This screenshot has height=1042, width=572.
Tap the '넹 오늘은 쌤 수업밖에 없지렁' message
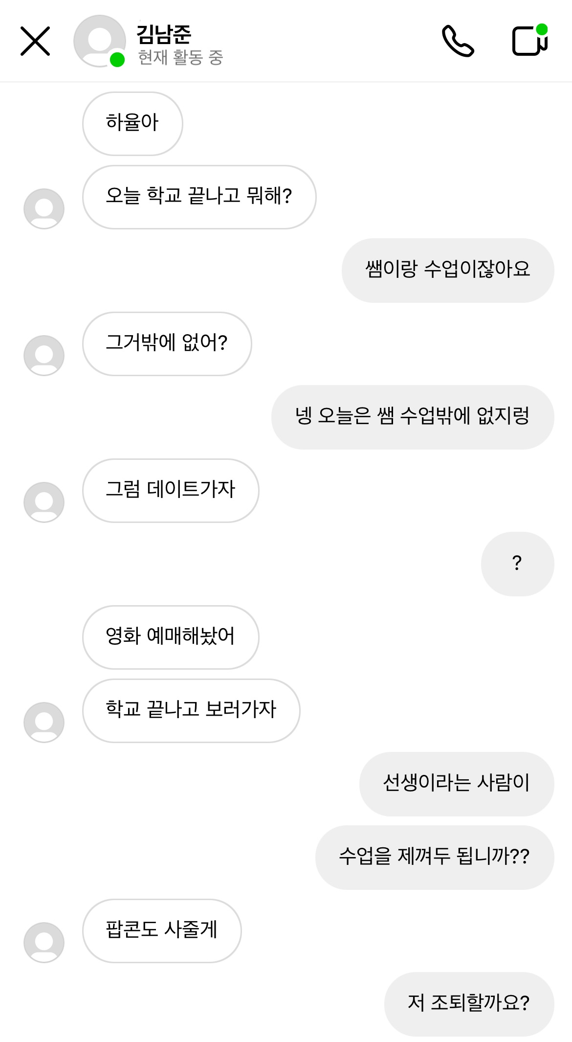[x=412, y=417]
